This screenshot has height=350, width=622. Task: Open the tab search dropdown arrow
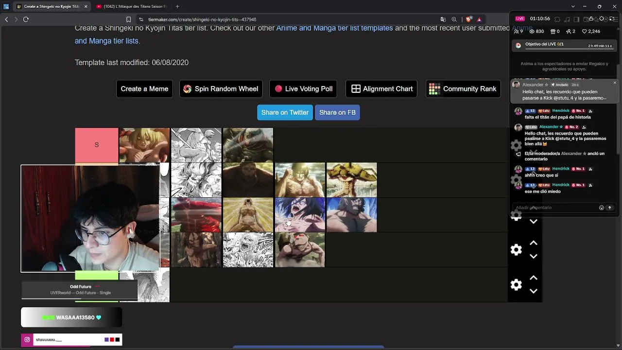[573, 6]
